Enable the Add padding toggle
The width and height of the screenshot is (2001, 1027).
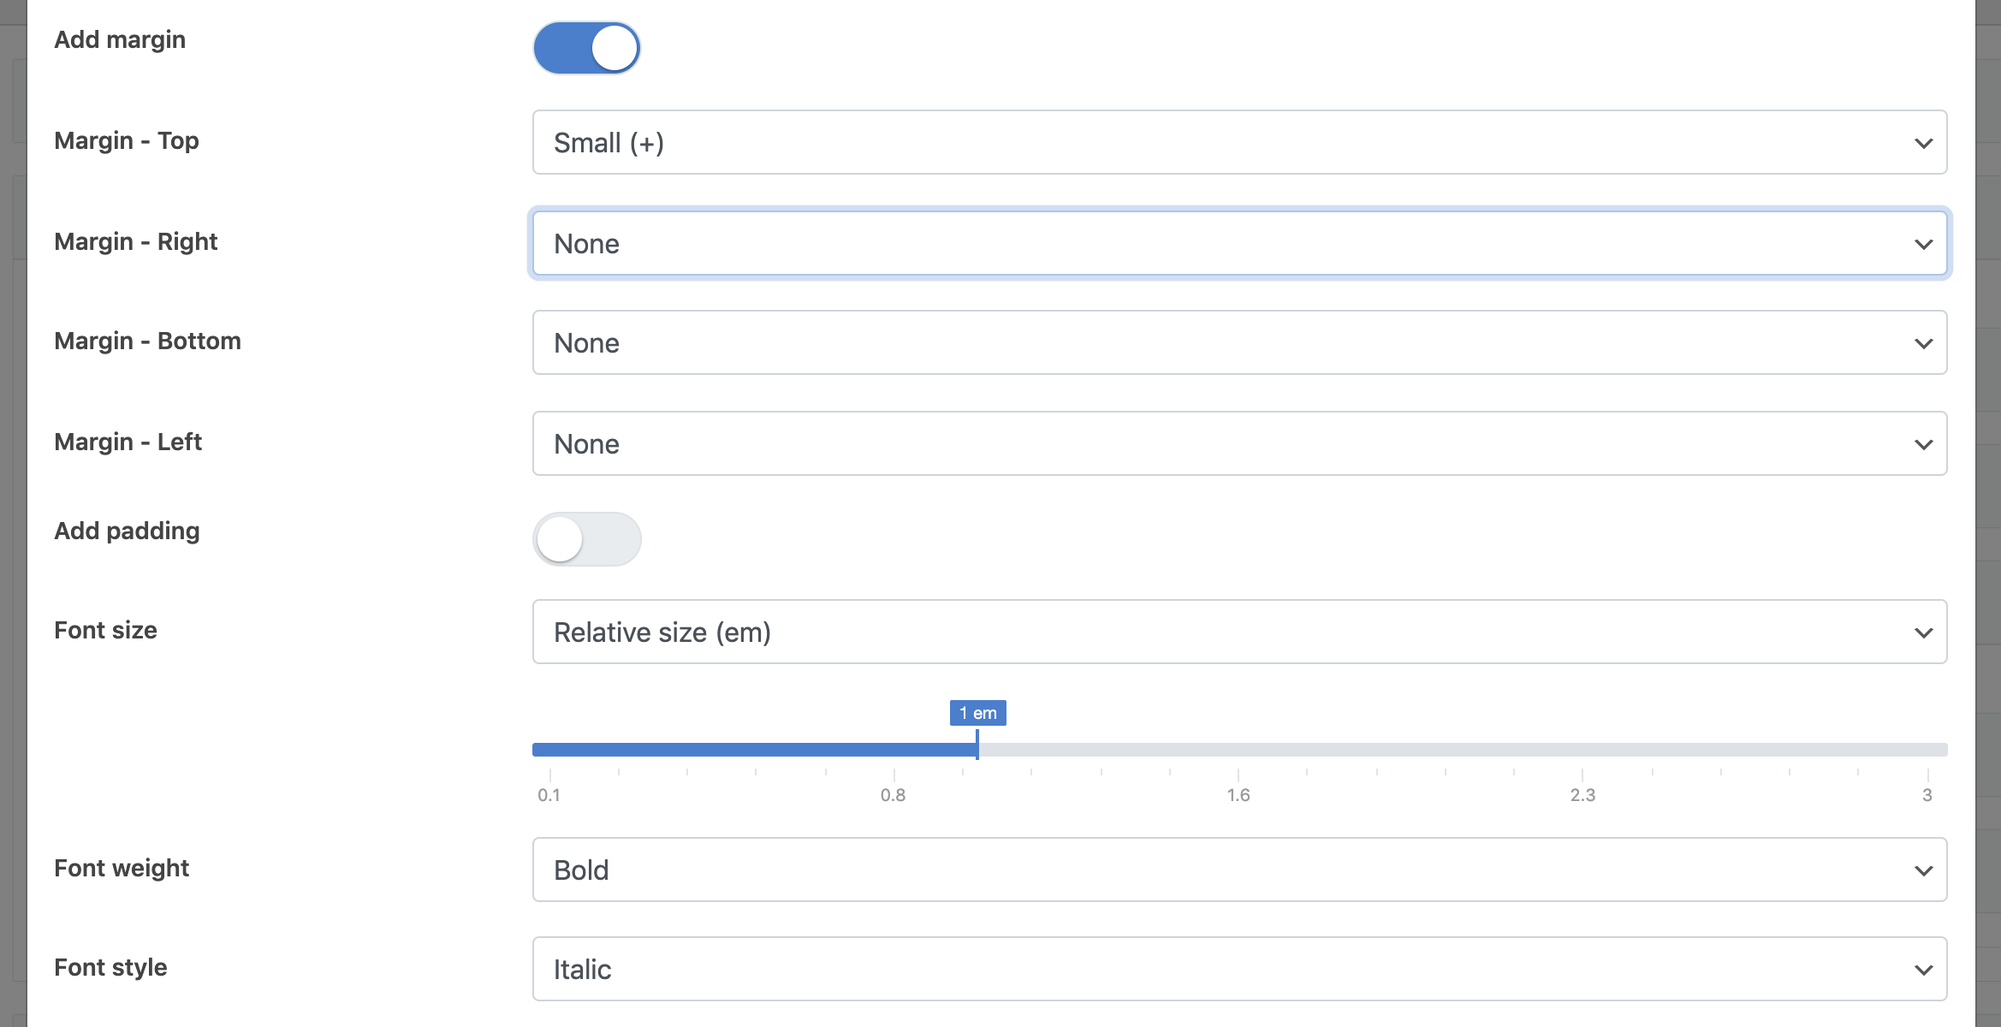(x=587, y=539)
